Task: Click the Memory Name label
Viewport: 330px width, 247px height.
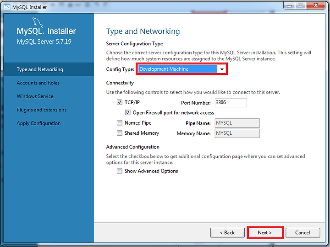Action: (193, 133)
